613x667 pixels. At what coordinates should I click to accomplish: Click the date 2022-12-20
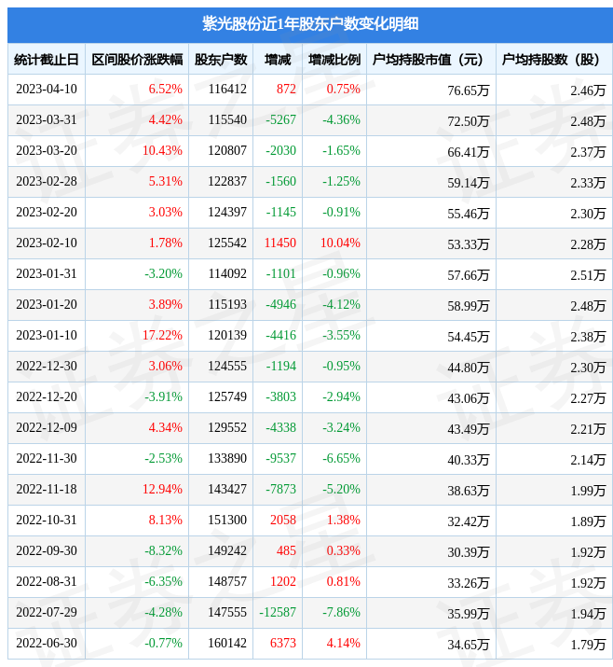coord(47,396)
